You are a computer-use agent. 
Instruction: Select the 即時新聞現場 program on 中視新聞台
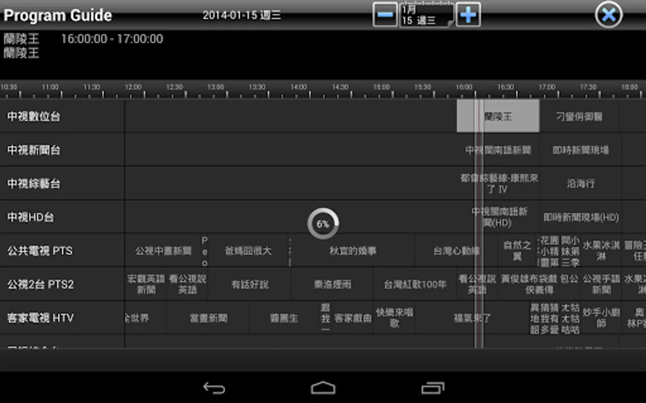tap(581, 150)
